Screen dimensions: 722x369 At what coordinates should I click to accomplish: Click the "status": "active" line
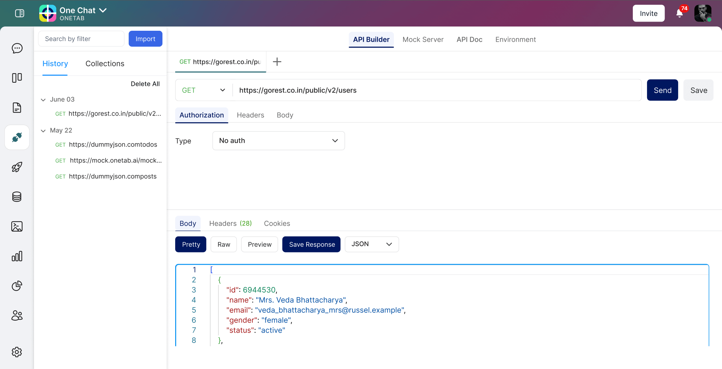pos(256,330)
